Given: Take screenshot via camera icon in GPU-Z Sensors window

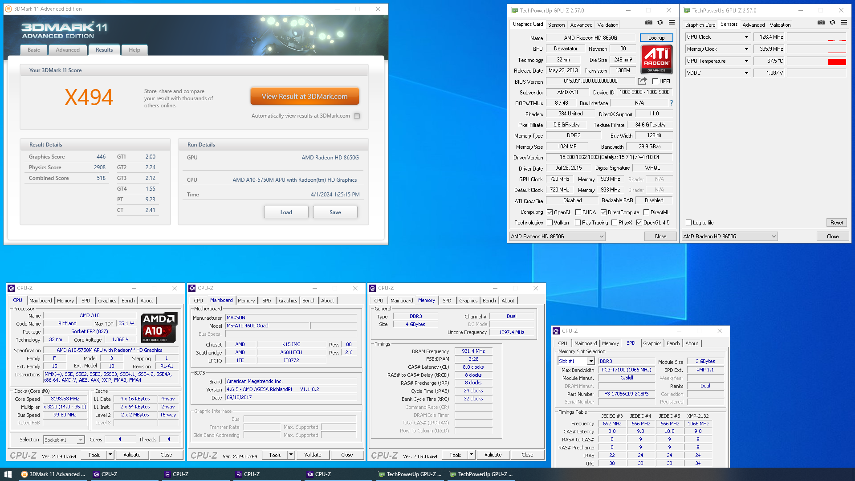Looking at the screenshot, I should [821, 23].
